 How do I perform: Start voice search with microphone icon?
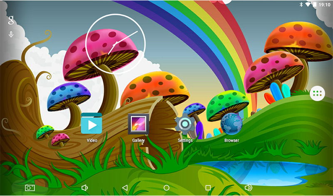11,35
